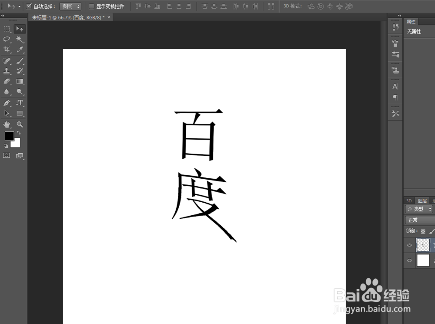Open the Paragraph panel icon
The height and width of the screenshot is (324, 435).
(395, 97)
